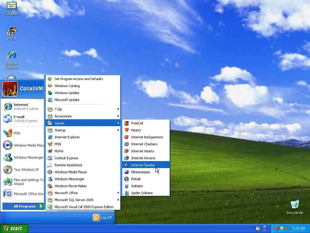Click the Minesweeper mine icon

tap(127, 172)
